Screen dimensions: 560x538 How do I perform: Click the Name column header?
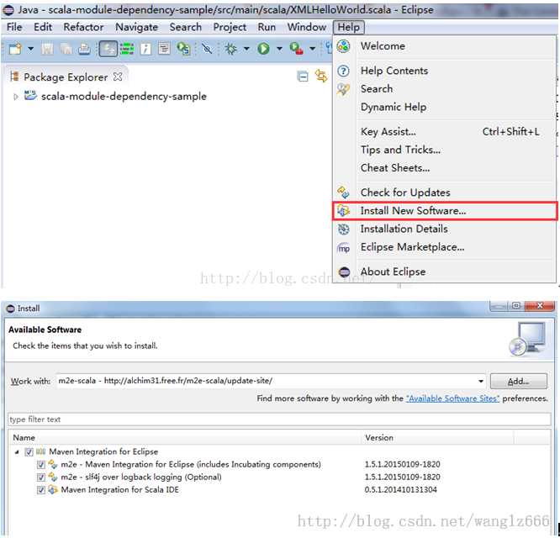(x=184, y=438)
